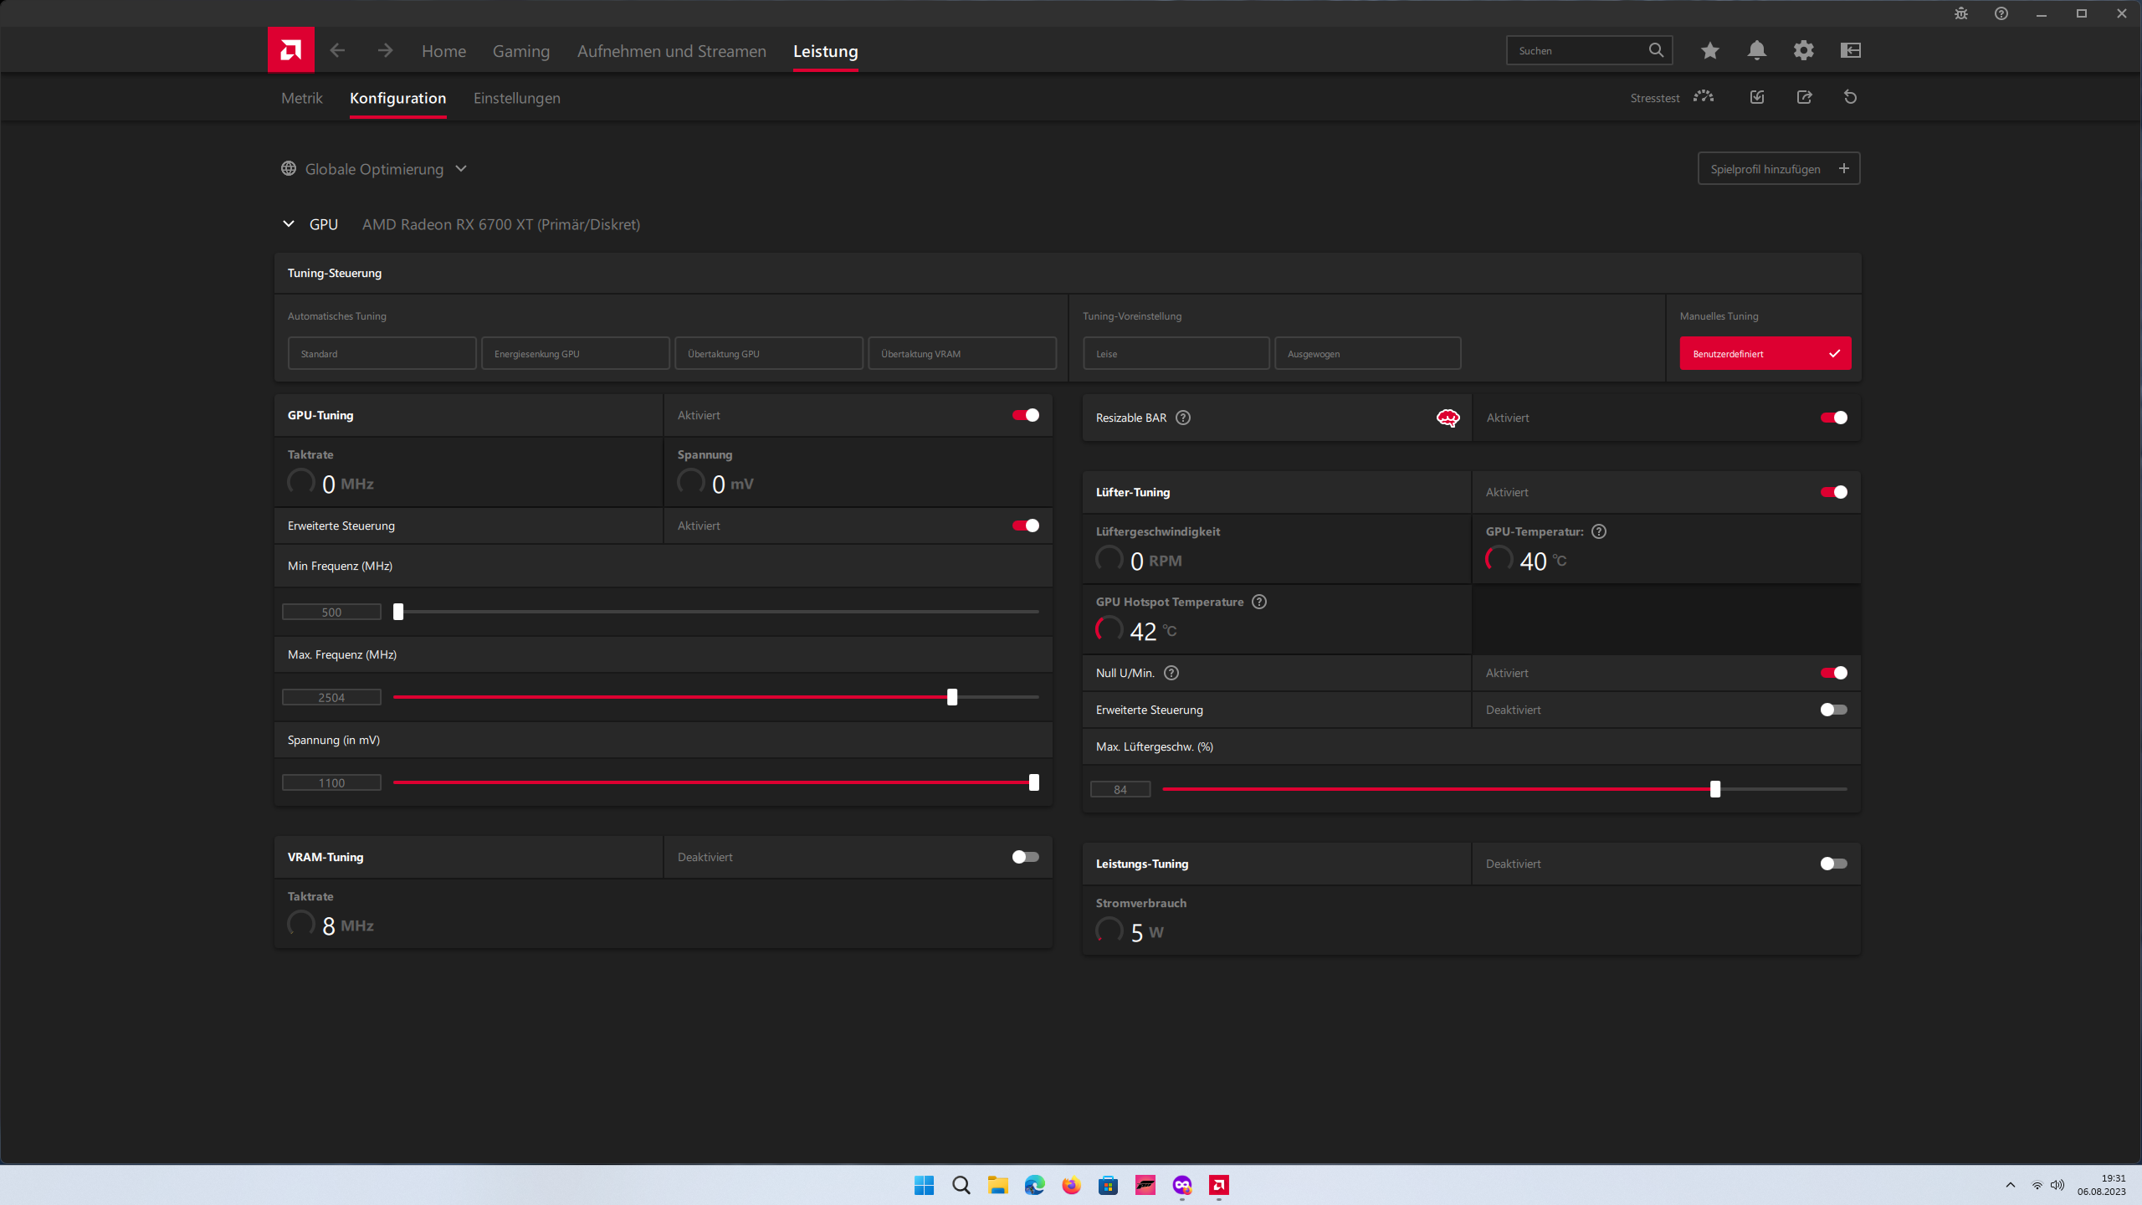Select the Leistung tab
This screenshot has width=2142, height=1205.
tap(825, 51)
